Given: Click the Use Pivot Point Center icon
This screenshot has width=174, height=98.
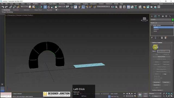Looking at the screenshot, I should click(68, 7).
